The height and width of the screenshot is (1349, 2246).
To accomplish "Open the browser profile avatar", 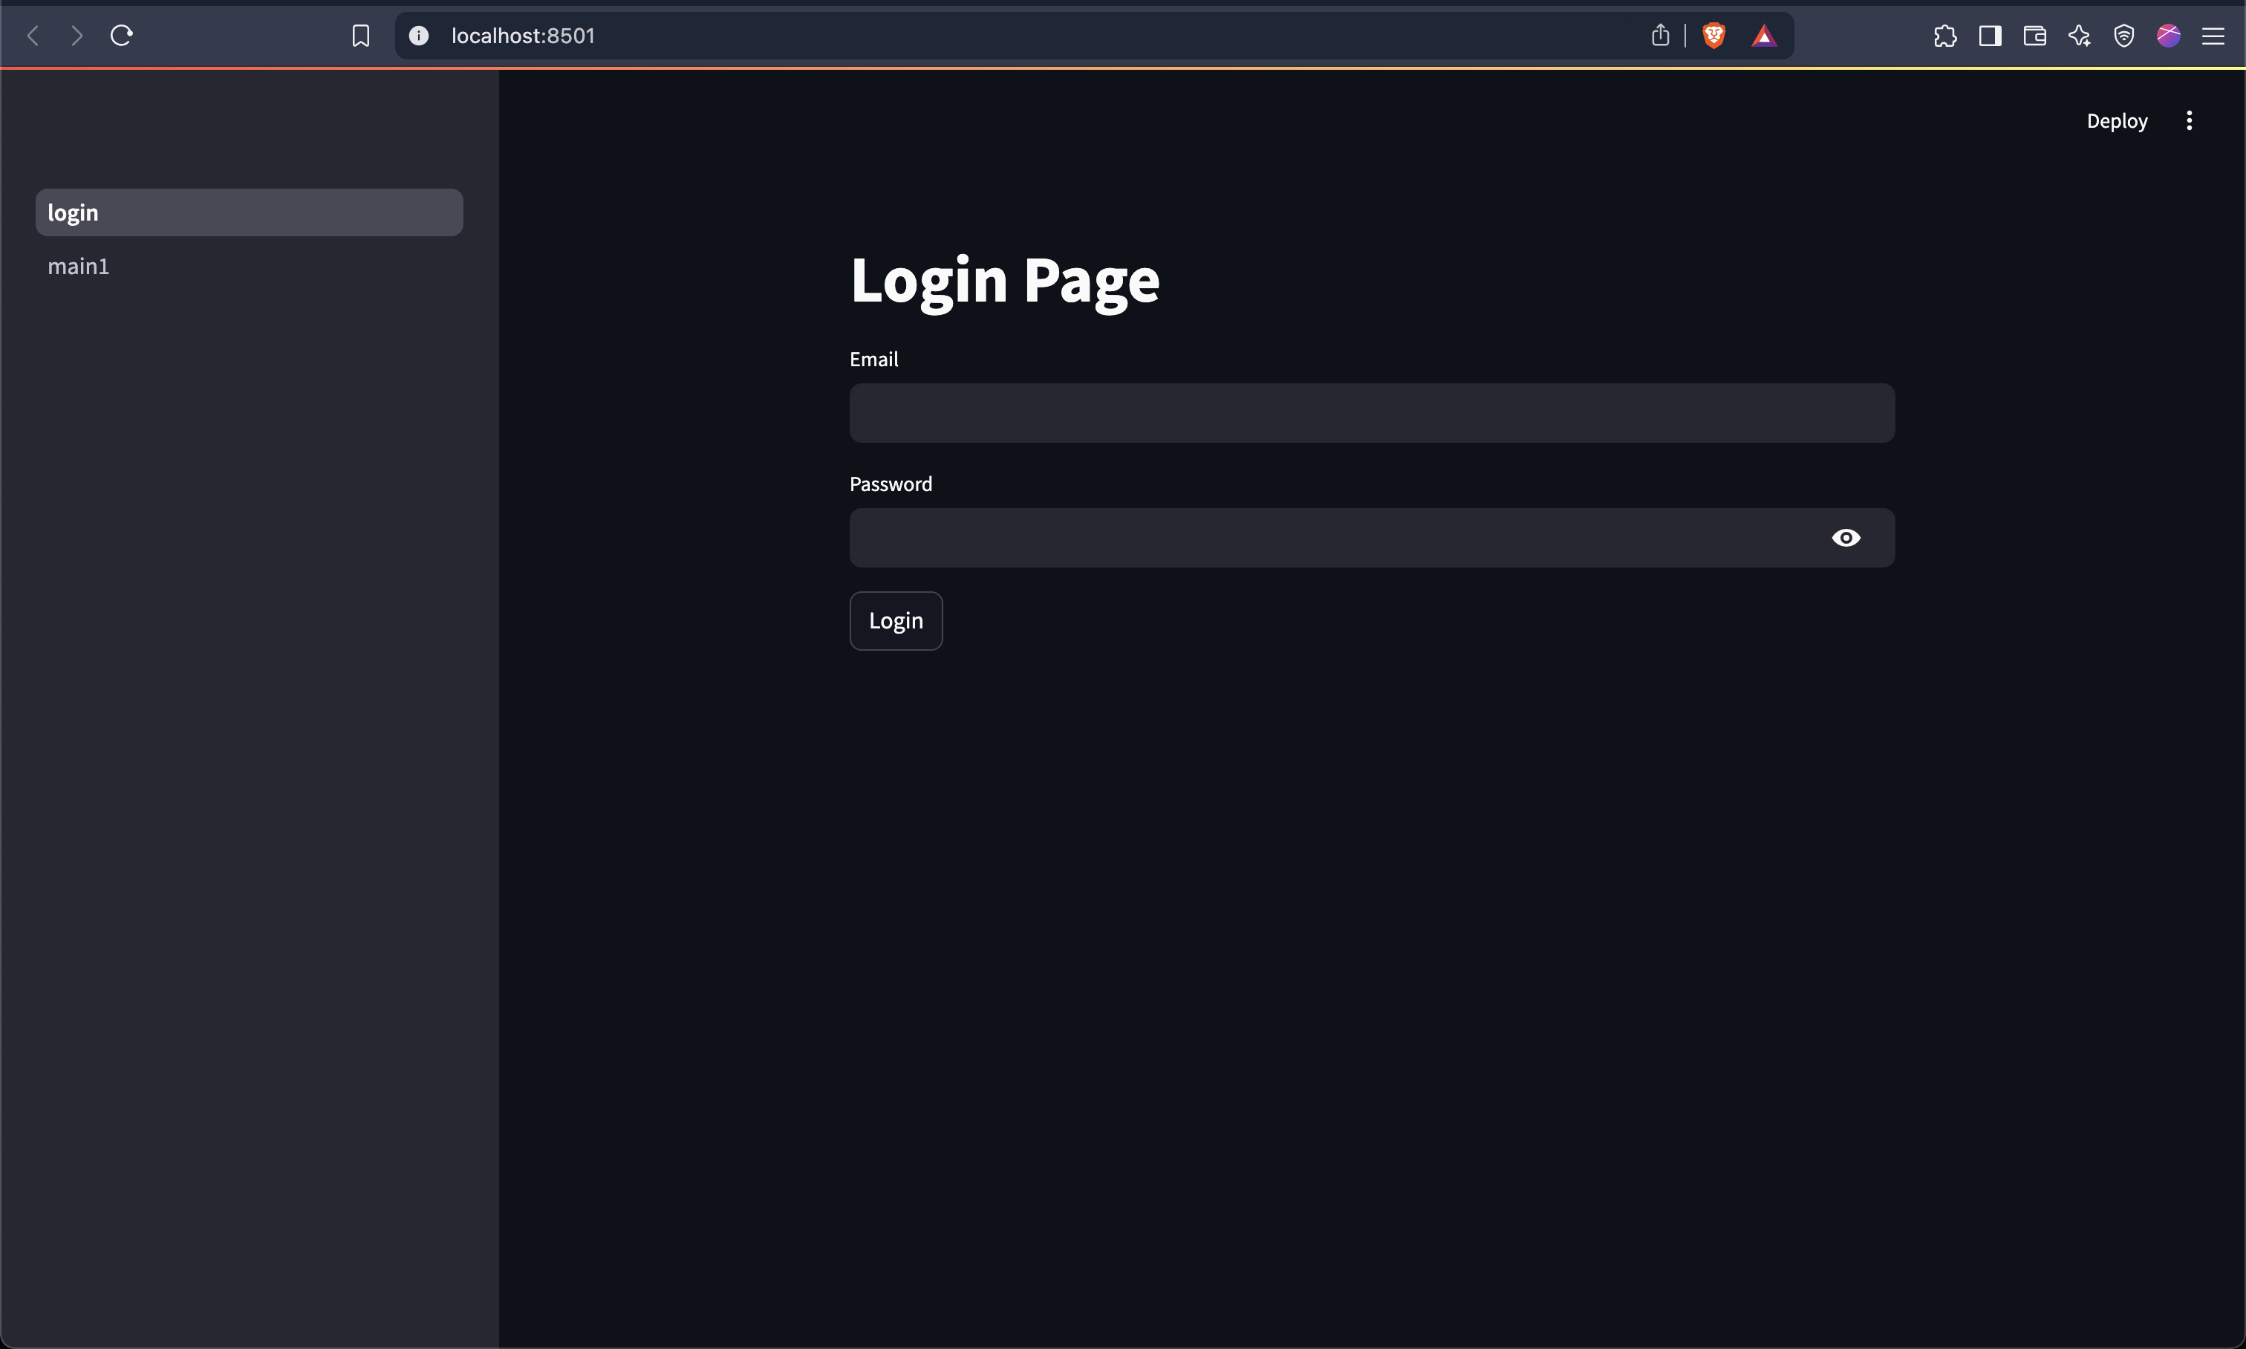I will click(x=2168, y=36).
